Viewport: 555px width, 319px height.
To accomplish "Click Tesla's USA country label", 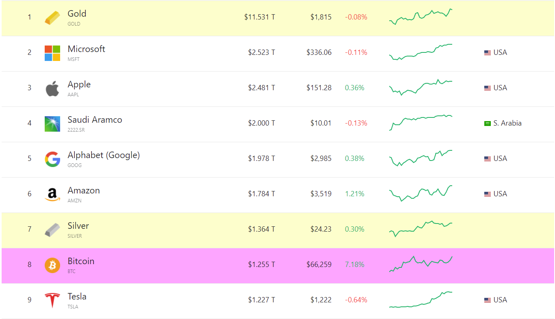I will pyautogui.click(x=500, y=300).
